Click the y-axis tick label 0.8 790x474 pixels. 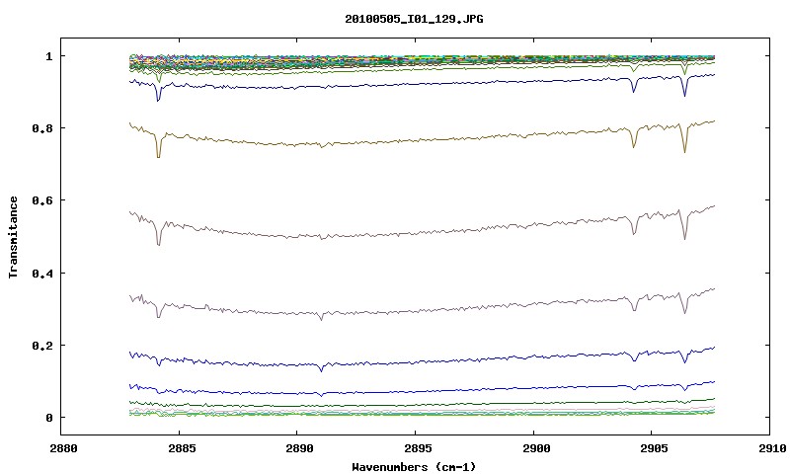click(42, 128)
